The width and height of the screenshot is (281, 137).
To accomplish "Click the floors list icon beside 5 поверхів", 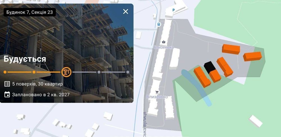I will 7,84.
